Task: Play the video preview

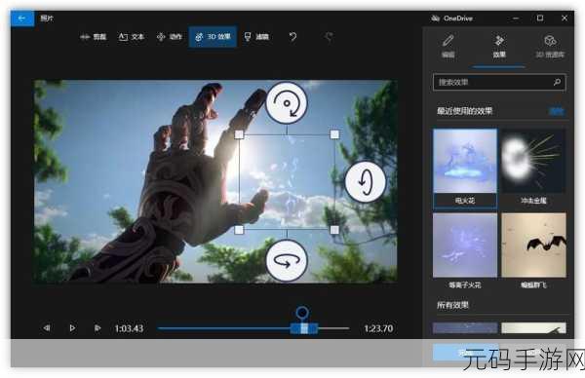Action: point(72,328)
